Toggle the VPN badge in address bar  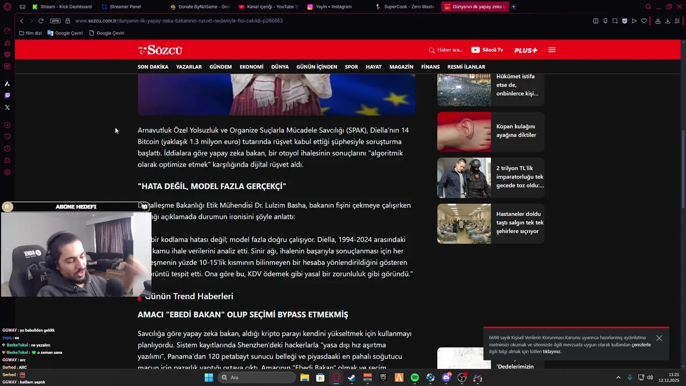(55, 21)
